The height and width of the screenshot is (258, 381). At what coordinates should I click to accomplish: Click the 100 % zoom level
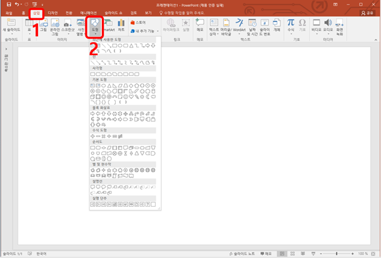click(363, 254)
